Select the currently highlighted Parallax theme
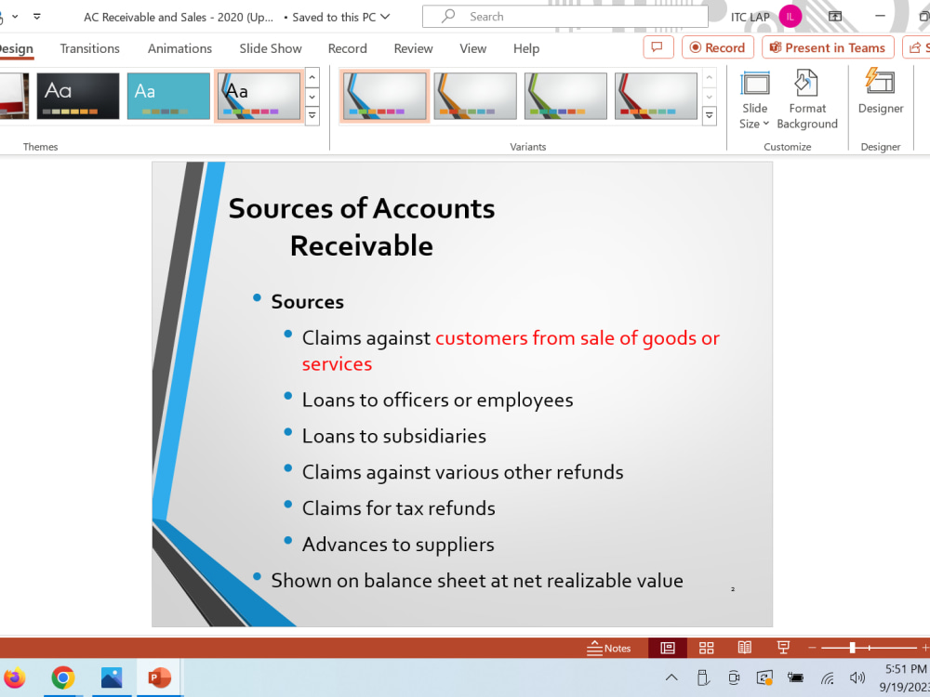Screen dimensions: 930x697 click(259, 96)
